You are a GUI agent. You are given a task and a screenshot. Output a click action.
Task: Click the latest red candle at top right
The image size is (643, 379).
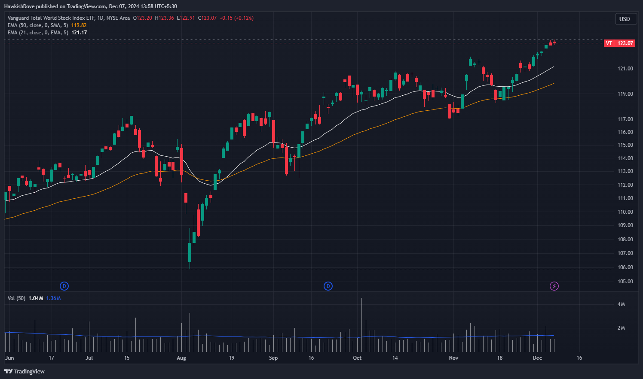(x=554, y=42)
